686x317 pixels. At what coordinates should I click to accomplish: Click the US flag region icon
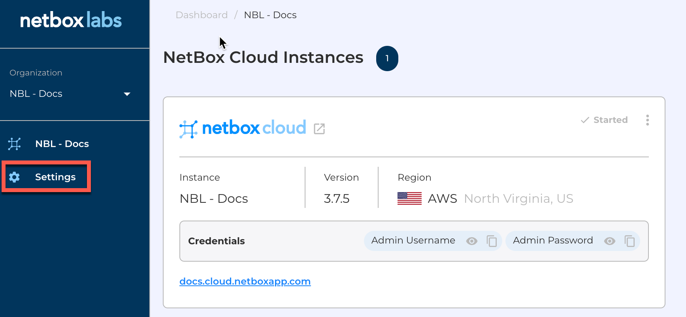[x=409, y=198]
